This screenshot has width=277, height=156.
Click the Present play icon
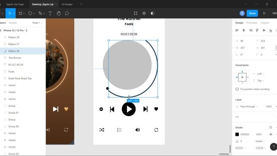(x=264, y=13)
